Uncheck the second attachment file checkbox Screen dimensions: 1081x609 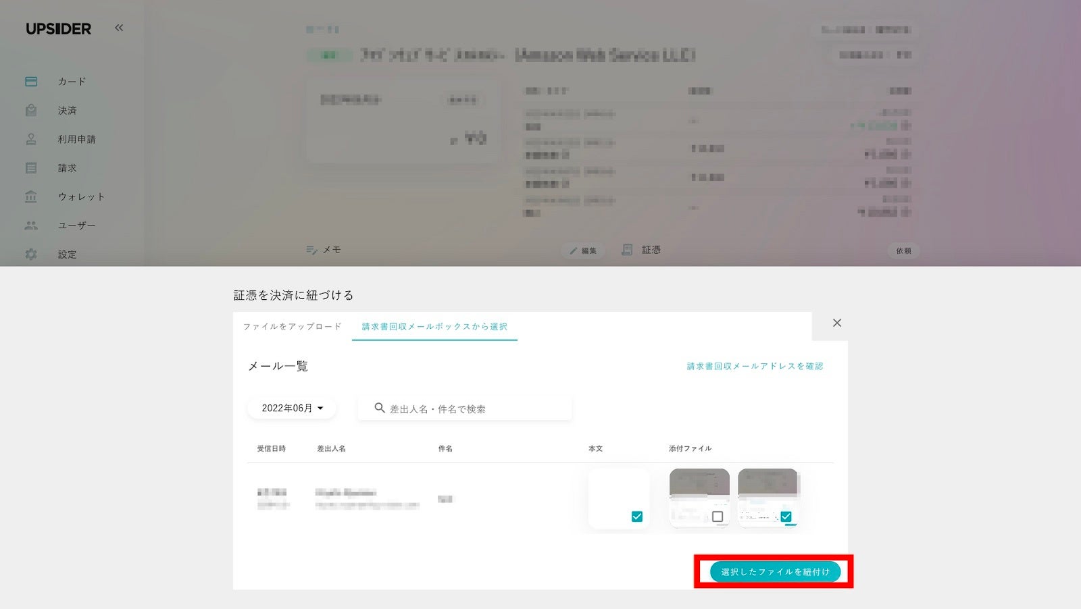pyautogui.click(x=786, y=515)
